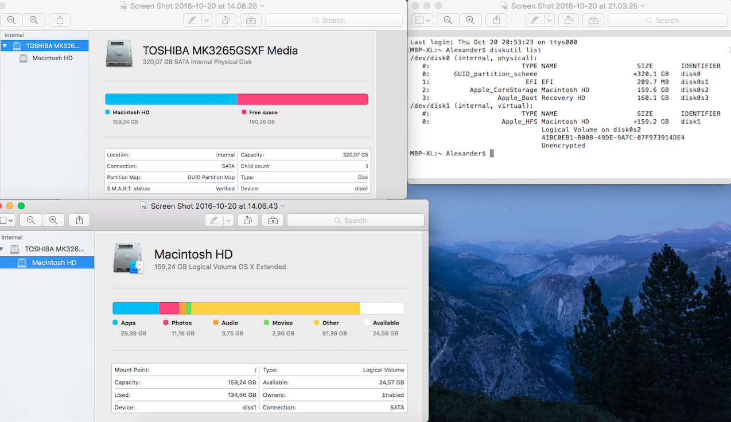Zoom in on the 21.03.25 screenshot window

click(x=471, y=20)
